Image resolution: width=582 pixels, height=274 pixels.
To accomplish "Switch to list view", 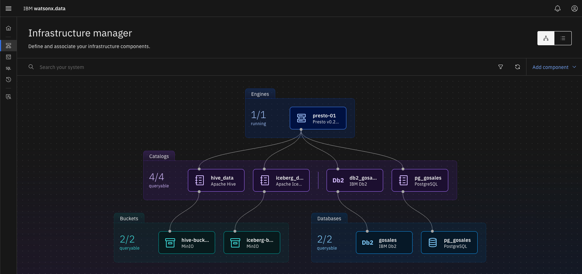I will [563, 38].
